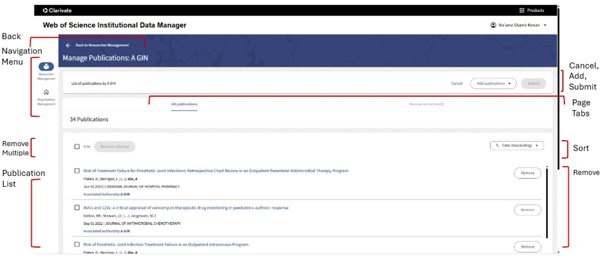Switch to the Review correction(0) tab
This screenshot has height=259, width=601.
(426, 104)
